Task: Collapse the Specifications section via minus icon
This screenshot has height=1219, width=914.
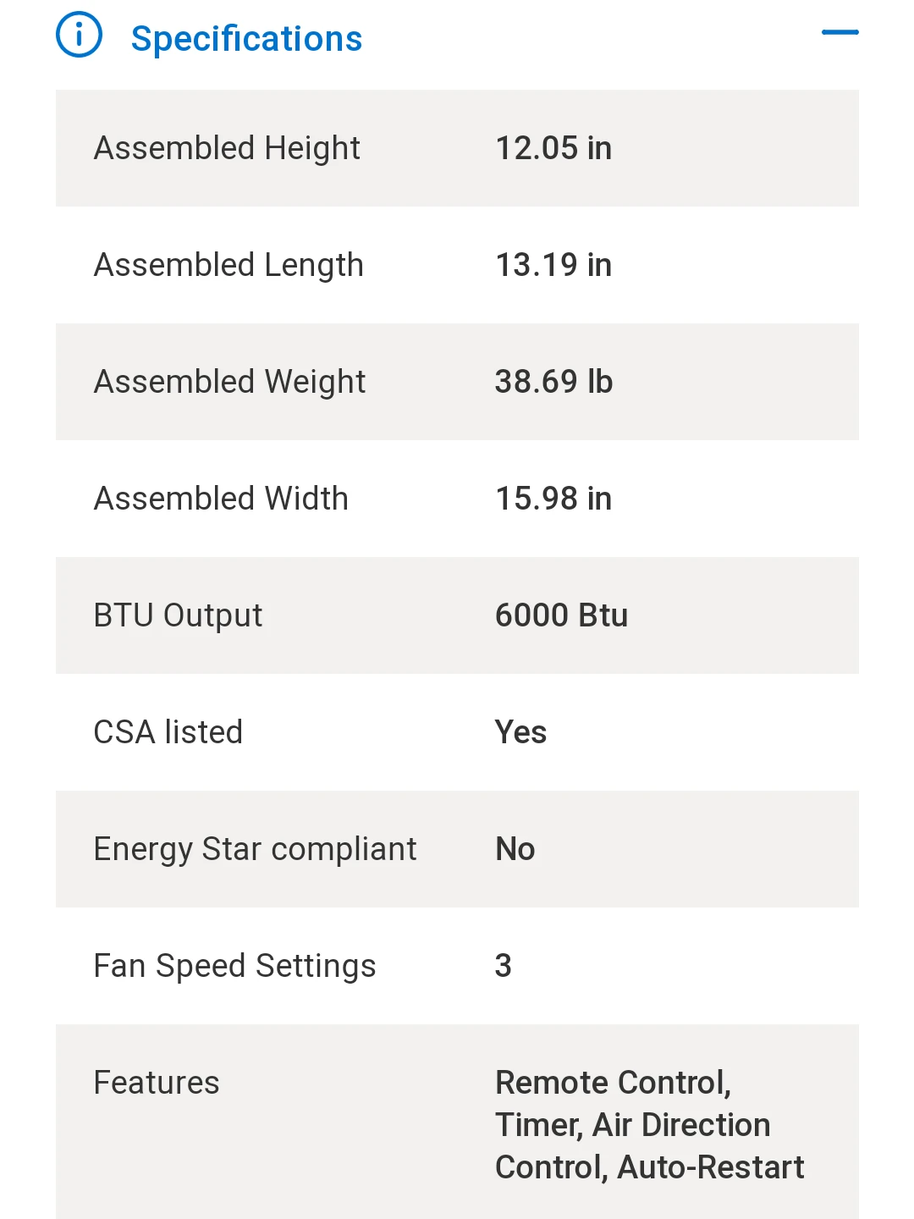Action: click(840, 32)
